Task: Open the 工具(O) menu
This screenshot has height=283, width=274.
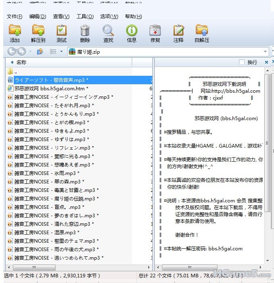Action: coord(85,17)
